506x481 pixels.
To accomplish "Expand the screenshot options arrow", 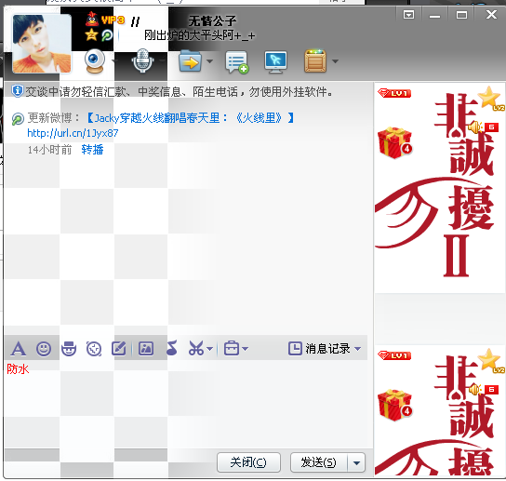I will tap(210, 349).
